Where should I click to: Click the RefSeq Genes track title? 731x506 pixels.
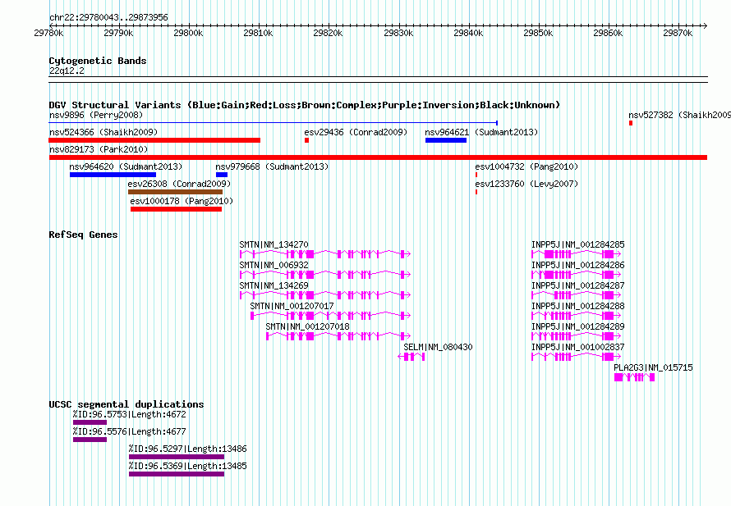point(83,235)
